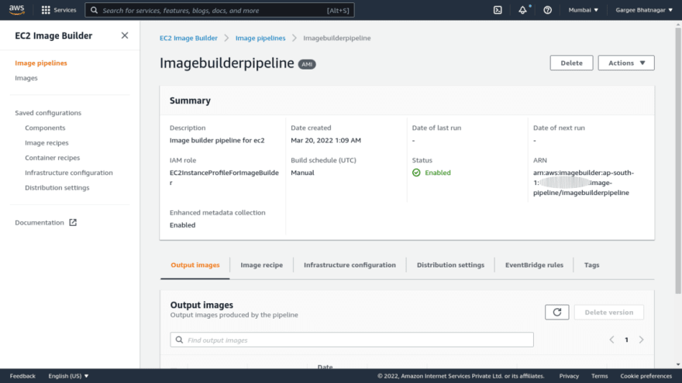
Task: Click the Feedback link in the footer
Action: coord(22,376)
